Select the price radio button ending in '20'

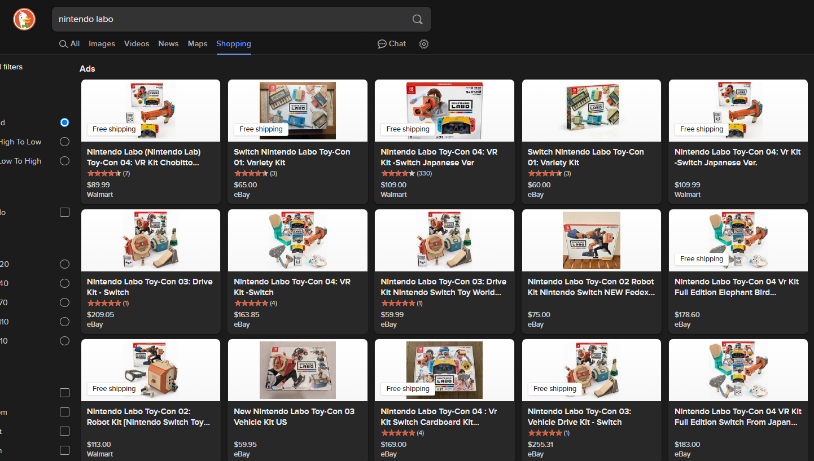coord(64,264)
